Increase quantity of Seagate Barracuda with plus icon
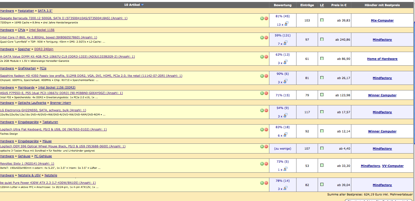Image resolution: width=415 pixels, height=201 pixels. (262, 18)
